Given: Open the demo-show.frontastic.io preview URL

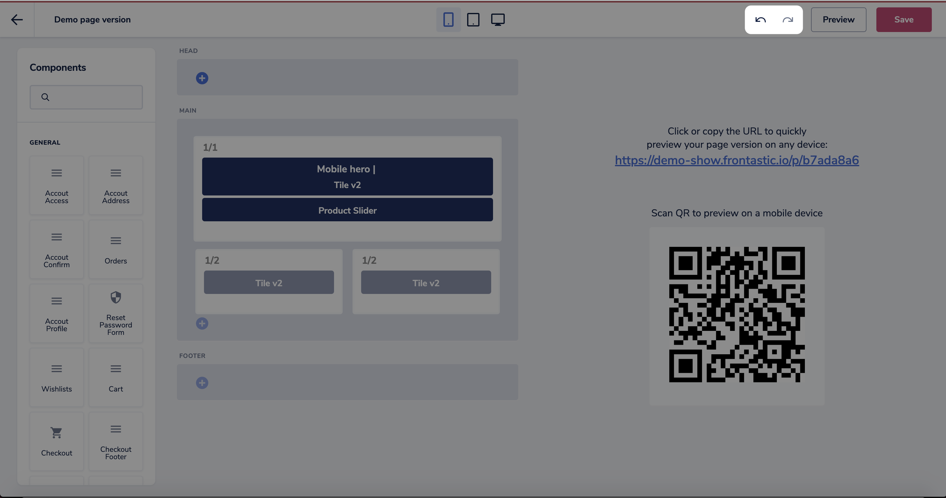Looking at the screenshot, I should [737, 160].
